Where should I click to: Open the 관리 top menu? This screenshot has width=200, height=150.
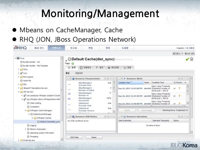click(x=108, y=48)
